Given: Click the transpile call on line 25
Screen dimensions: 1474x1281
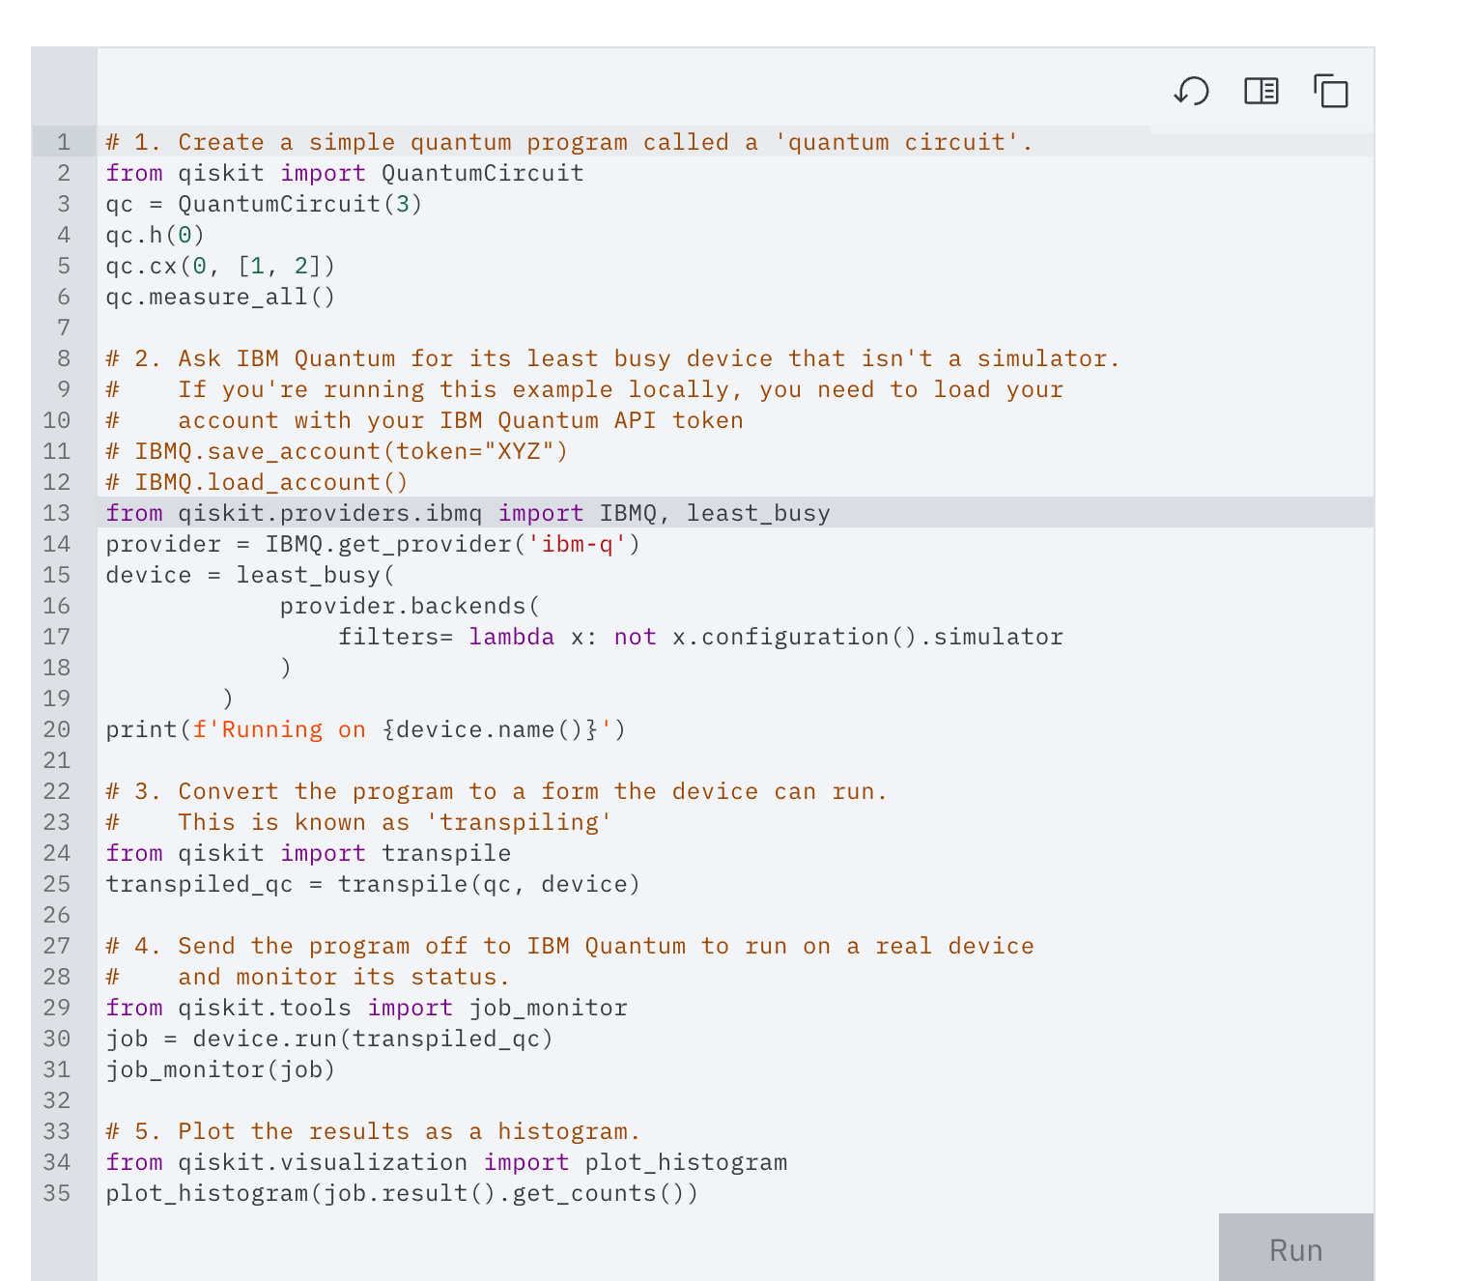Looking at the screenshot, I should pyautogui.click(x=401, y=884).
